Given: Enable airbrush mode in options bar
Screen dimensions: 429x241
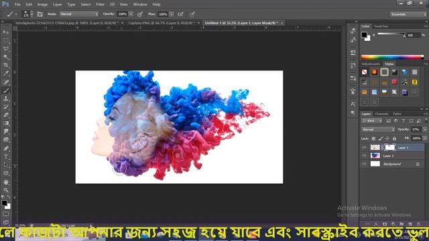Looking at the screenshot, I should pyautogui.click(x=180, y=14).
